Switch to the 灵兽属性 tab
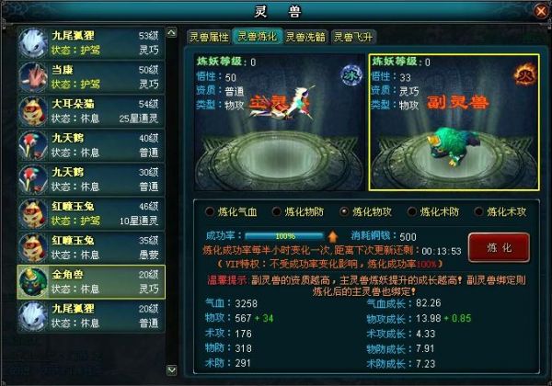 pos(209,37)
